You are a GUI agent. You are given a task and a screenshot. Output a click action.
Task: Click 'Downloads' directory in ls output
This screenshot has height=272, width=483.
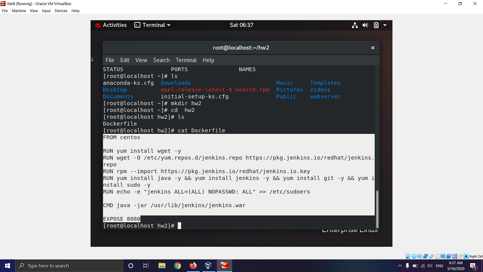click(x=176, y=83)
